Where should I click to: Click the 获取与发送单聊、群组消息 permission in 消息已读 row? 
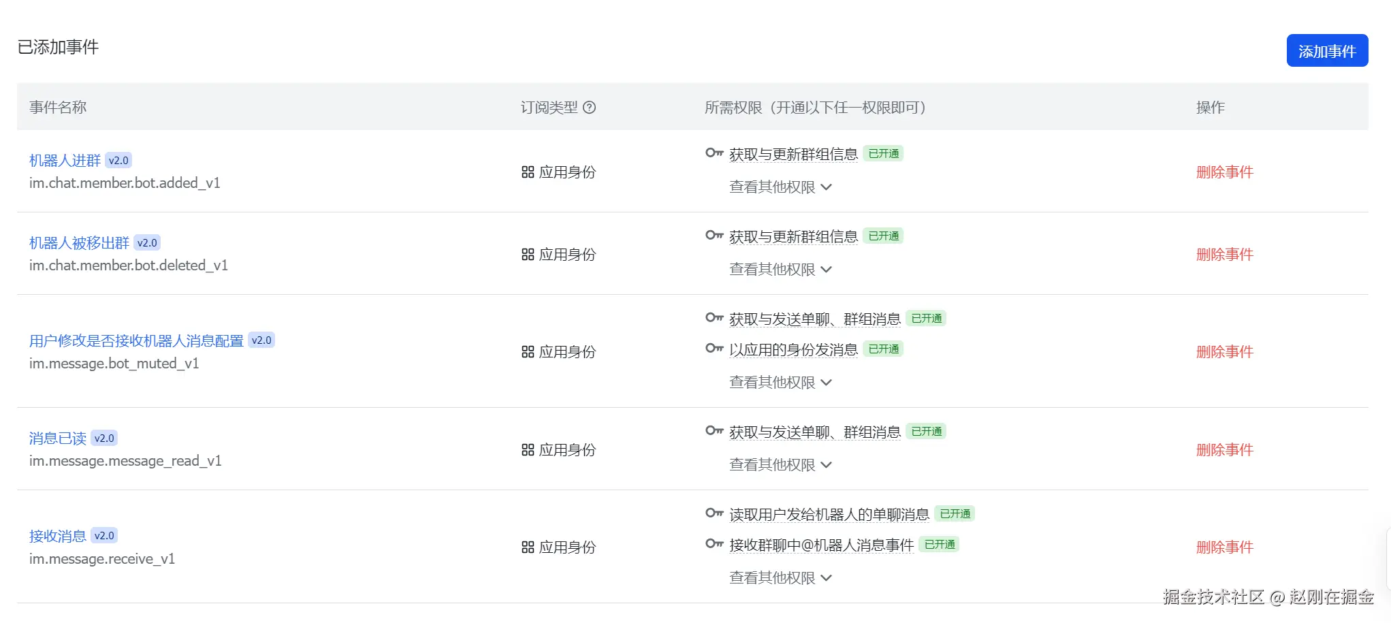point(814,432)
